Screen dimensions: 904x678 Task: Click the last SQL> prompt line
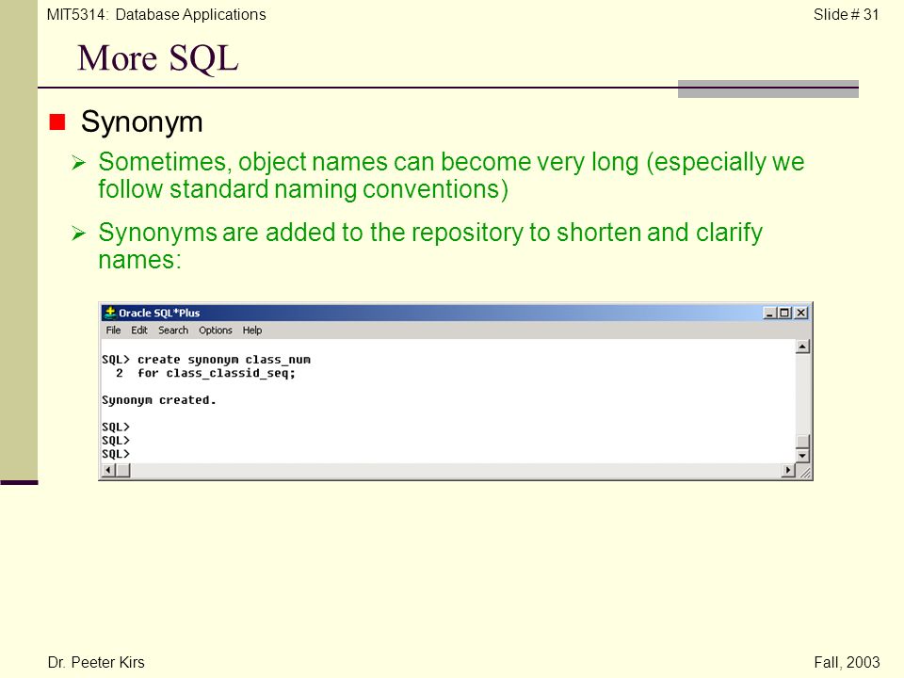click(116, 454)
